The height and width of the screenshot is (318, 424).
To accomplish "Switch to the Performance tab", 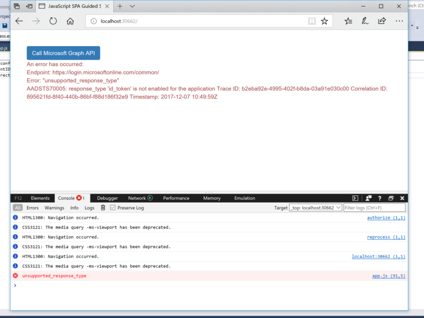I will [176, 198].
